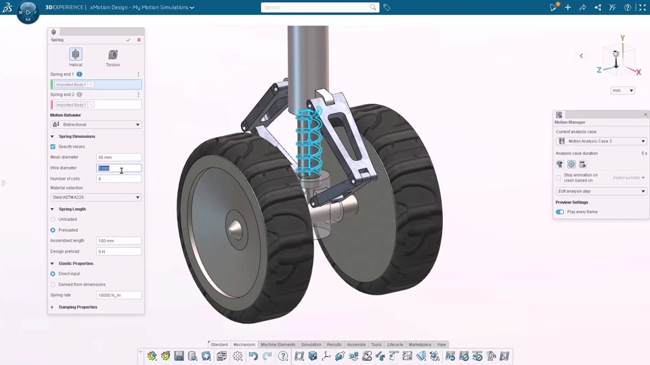Click the tag icon next to search box
The image size is (650, 365).
coord(387,7)
